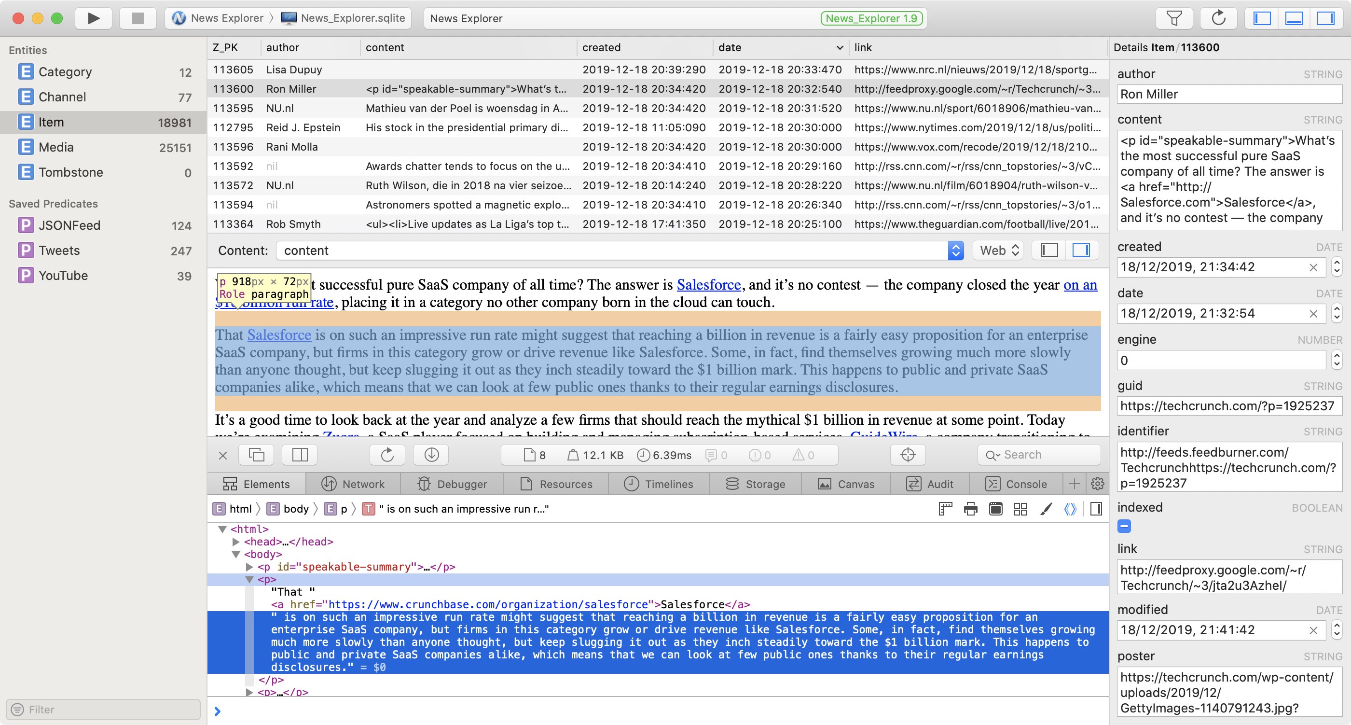The height and width of the screenshot is (725, 1351).
Task: Show right content pane layout button
Action: (x=1081, y=250)
